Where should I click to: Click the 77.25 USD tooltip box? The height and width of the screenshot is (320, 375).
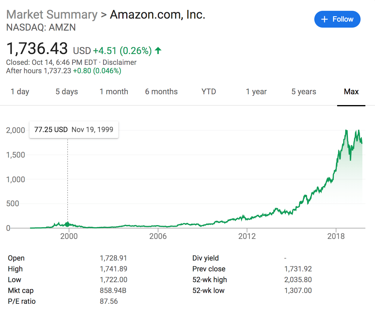click(74, 130)
